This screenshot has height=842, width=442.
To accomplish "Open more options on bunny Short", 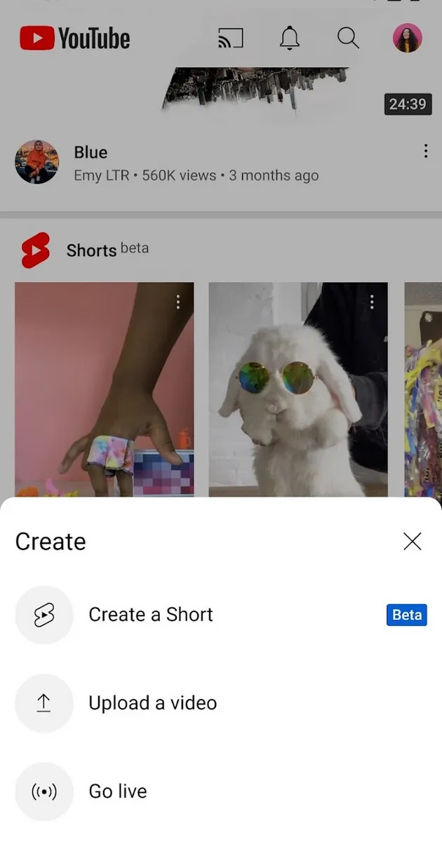I will (x=372, y=302).
